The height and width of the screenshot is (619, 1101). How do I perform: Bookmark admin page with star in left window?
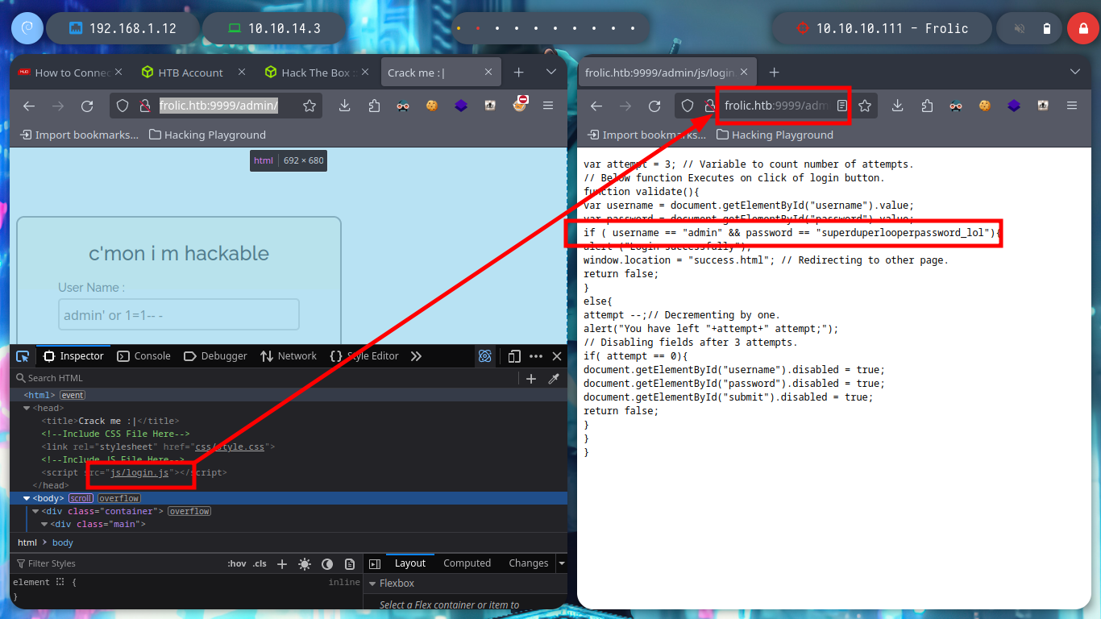coord(310,106)
